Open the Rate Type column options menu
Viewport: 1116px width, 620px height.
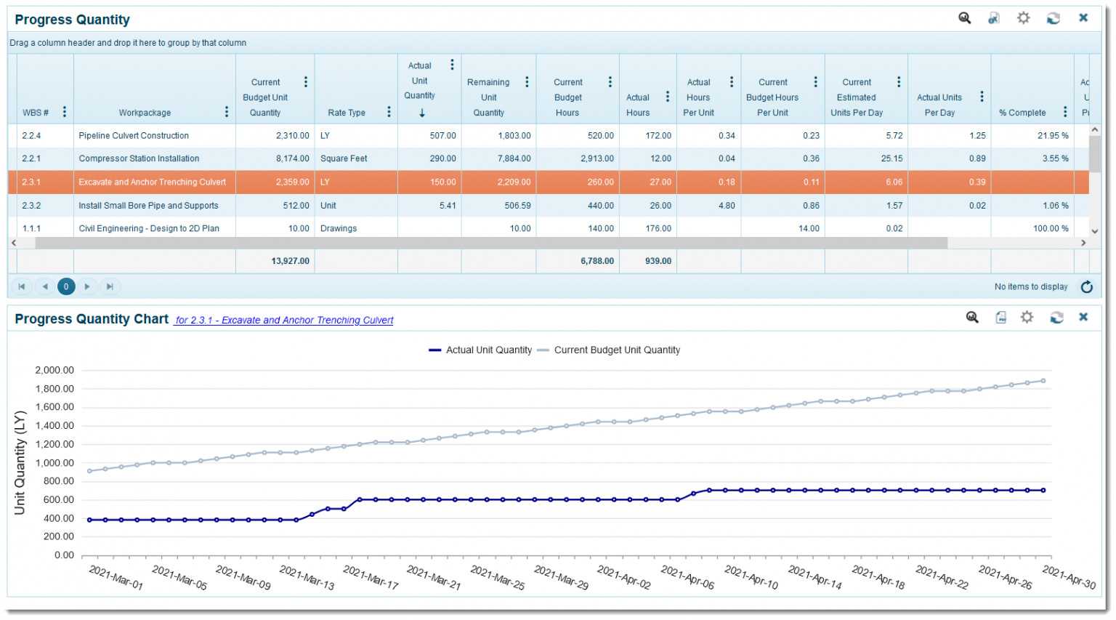[x=389, y=112]
